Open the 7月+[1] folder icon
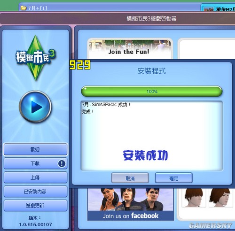This screenshot has width=235, height=231. pyautogui.click(x=23, y=8)
